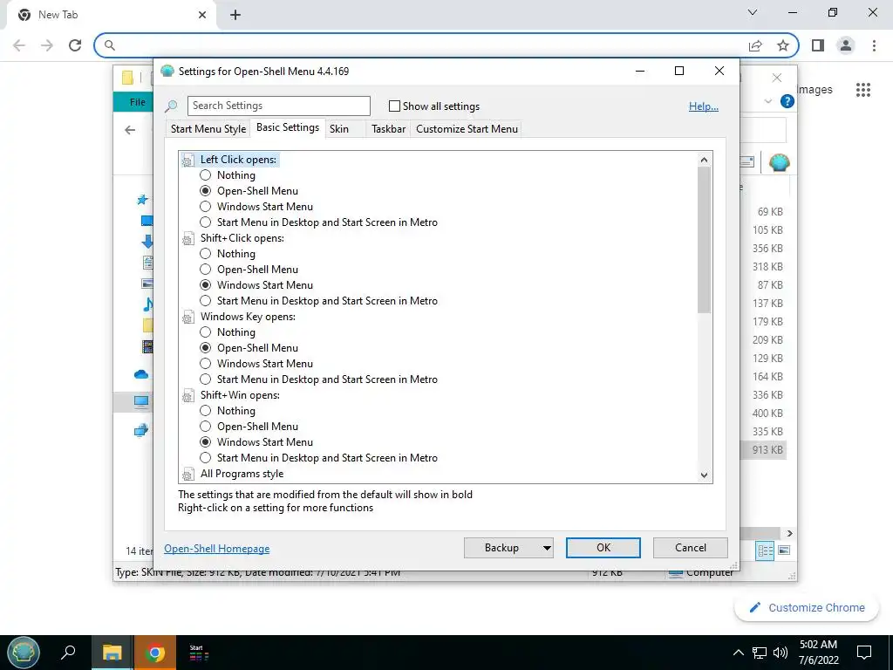Set Shift+Win opens to Open-Shell Menu
Image resolution: width=893 pixels, height=670 pixels.
(205, 426)
